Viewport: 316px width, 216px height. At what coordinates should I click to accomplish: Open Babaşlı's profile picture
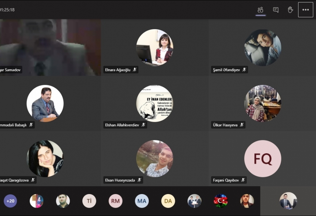coord(45,103)
